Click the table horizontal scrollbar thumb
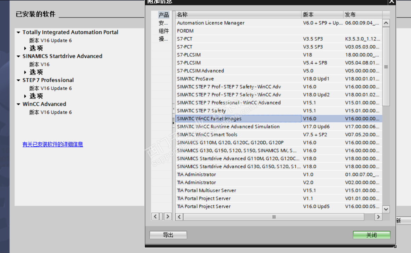Image resolution: width=411 pixels, height=253 pixels. click(274, 217)
